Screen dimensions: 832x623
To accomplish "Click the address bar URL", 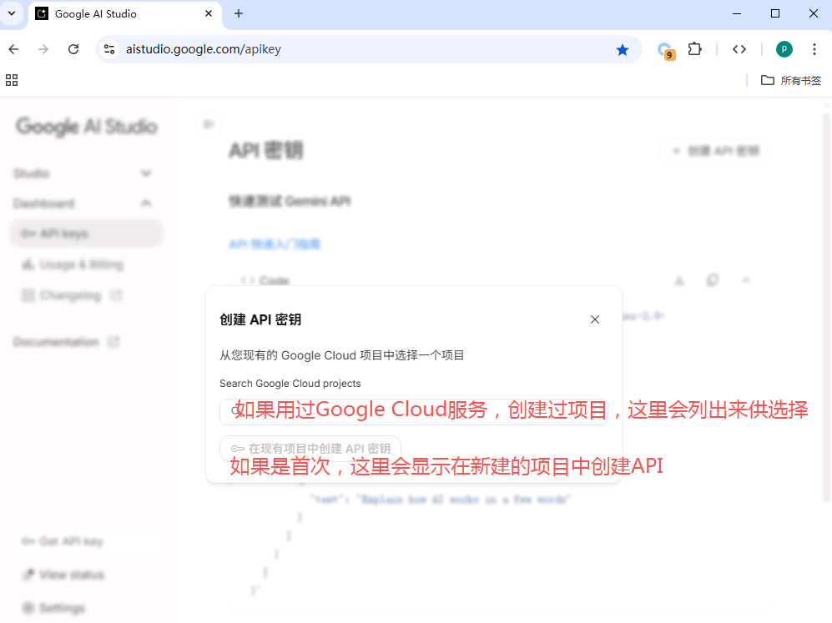I will click(x=204, y=49).
